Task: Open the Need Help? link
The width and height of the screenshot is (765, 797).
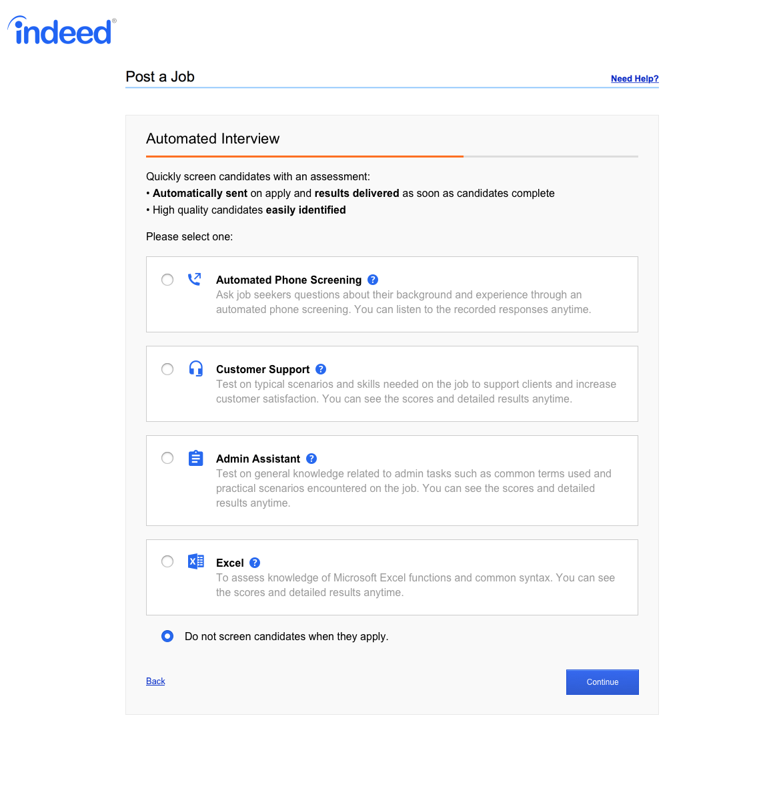Action: (x=634, y=79)
